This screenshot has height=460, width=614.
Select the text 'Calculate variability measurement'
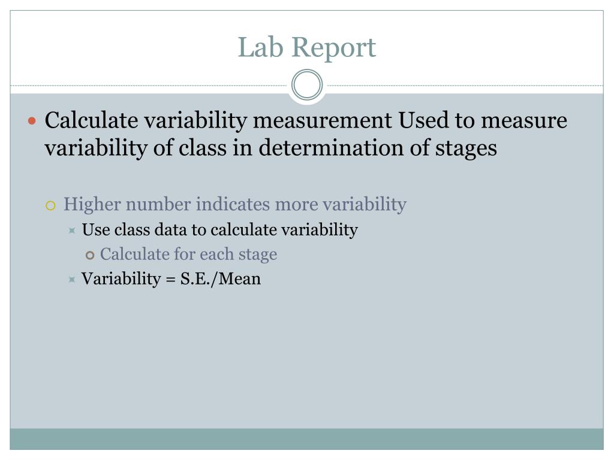pyautogui.click(x=218, y=120)
